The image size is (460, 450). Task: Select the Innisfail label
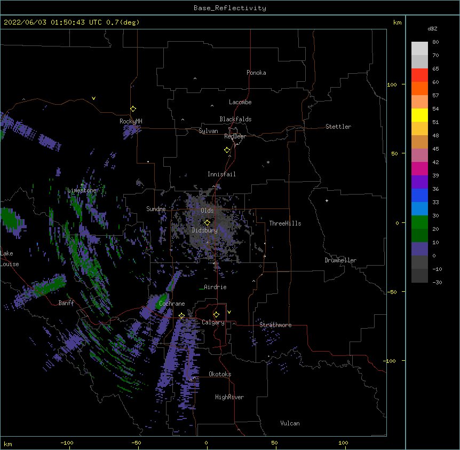point(221,174)
